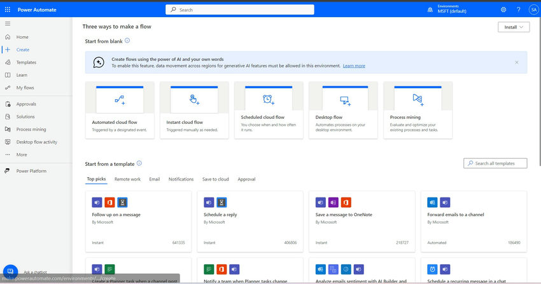Click the Desktop flow activity icon
This screenshot has width=541, height=284.
(x=8, y=142)
